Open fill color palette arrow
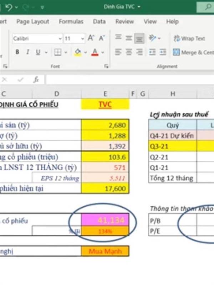214x285 pixels. point(85,52)
